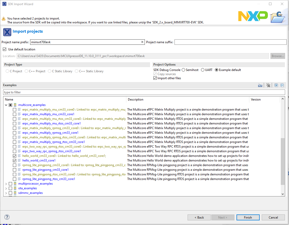
Task: Click the expand all icon
Action: 276,85
